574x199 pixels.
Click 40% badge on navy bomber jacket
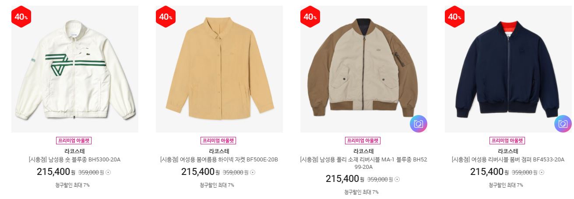454,17
